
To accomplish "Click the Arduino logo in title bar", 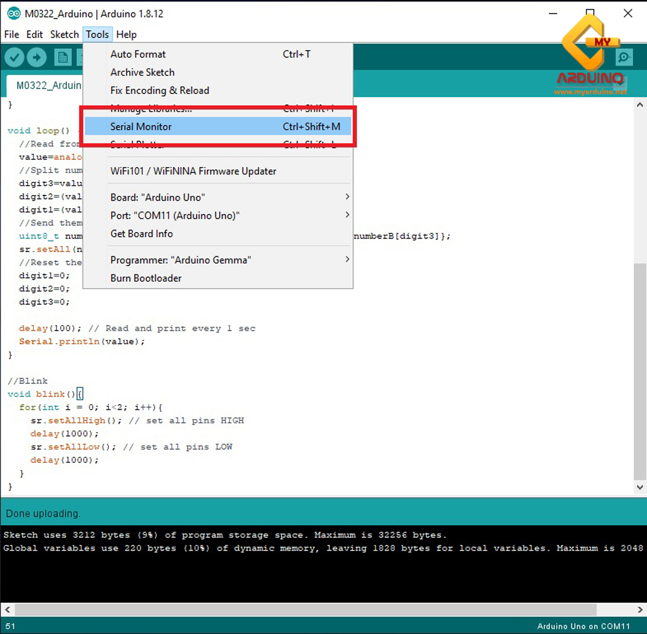I will tap(13, 14).
